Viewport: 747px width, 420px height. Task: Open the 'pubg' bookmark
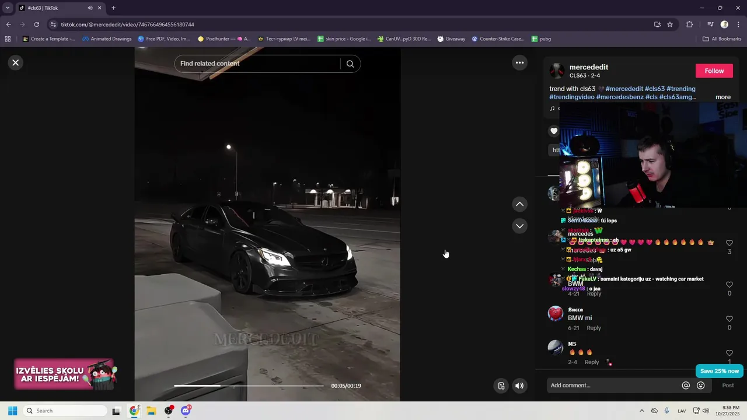tap(541, 39)
